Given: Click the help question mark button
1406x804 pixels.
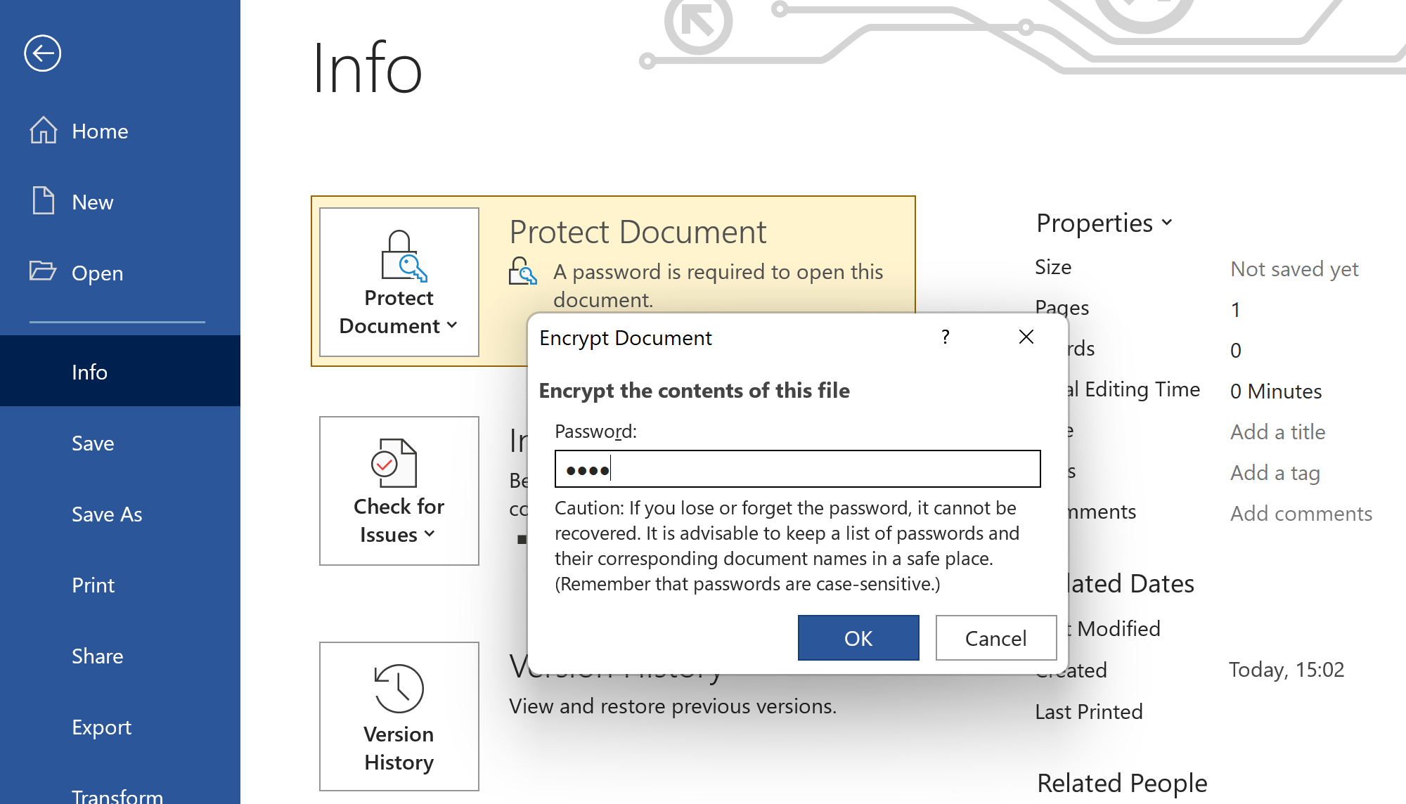Looking at the screenshot, I should point(946,337).
